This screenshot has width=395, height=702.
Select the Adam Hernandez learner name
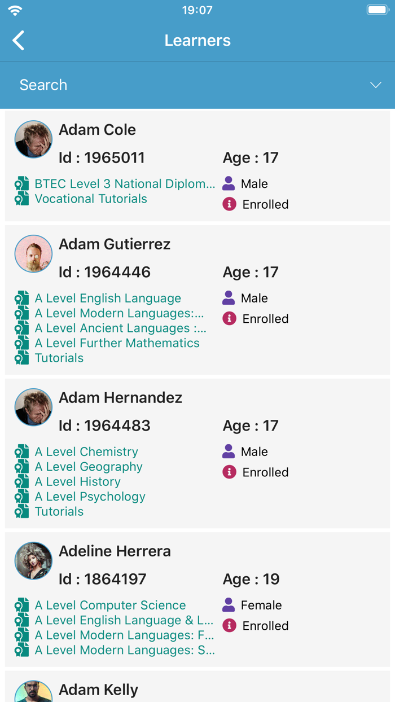pos(120,398)
